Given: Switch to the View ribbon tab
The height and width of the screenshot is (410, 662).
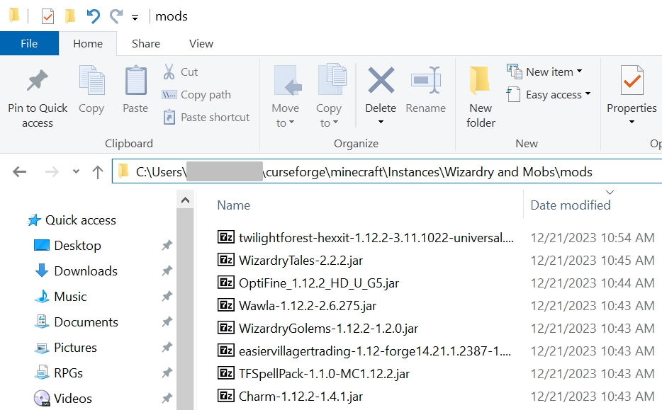Looking at the screenshot, I should point(201,43).
